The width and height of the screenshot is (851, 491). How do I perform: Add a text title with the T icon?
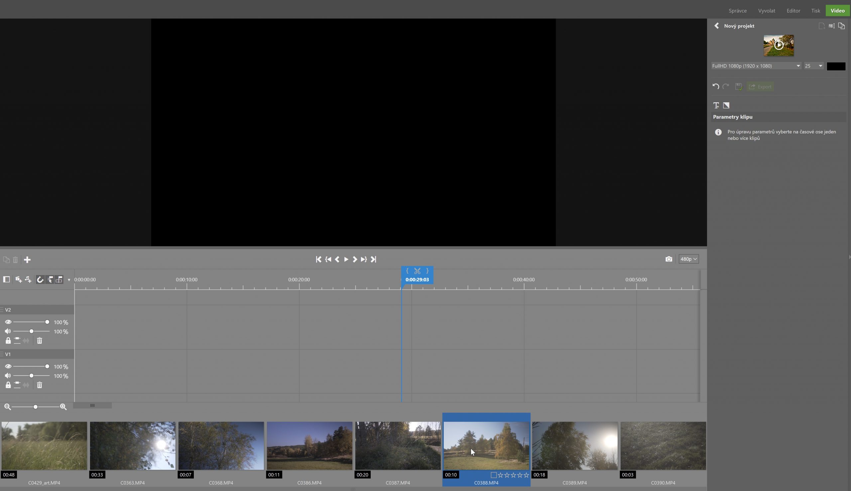[716, 105]
